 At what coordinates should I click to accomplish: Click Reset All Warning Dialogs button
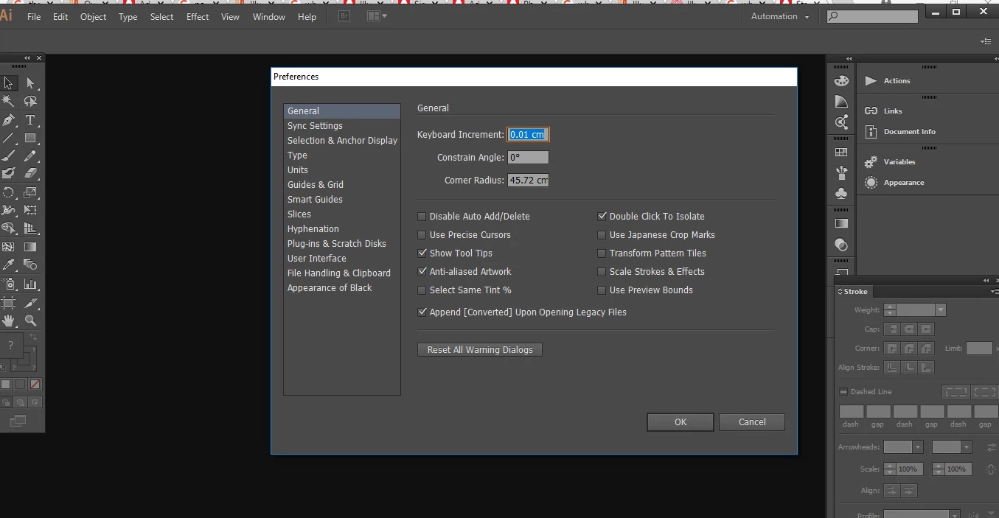(x=480, y=350)
